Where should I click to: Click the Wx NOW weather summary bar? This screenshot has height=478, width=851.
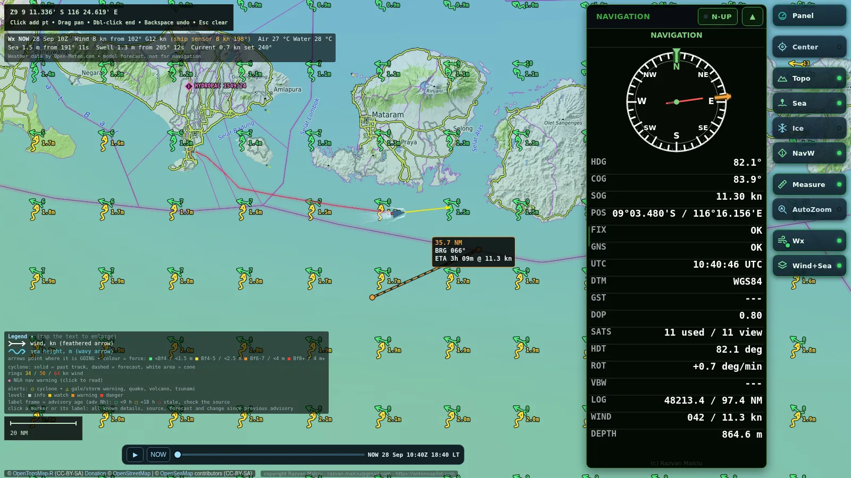(170, 48)
